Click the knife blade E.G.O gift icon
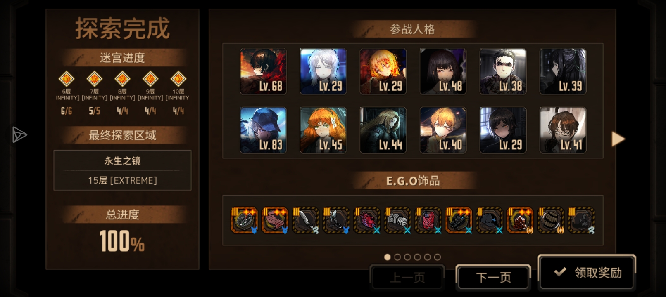 (305, 220)
